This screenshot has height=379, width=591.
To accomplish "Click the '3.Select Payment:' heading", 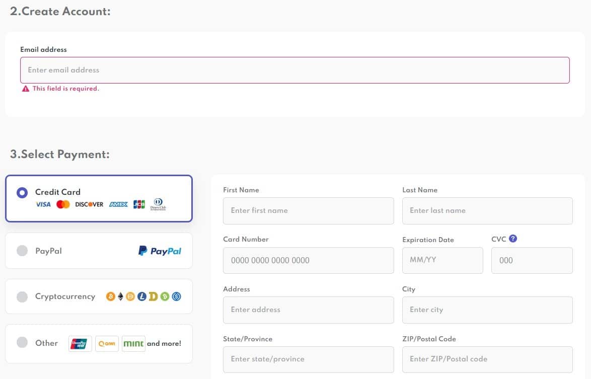I will point(59,154).
